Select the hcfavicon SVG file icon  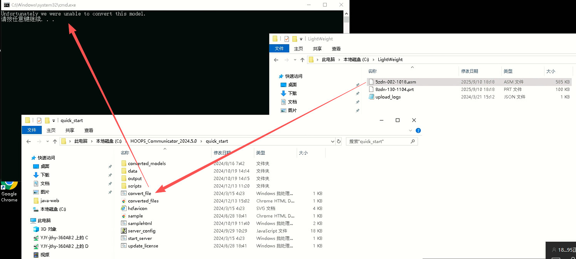[124, 208]
